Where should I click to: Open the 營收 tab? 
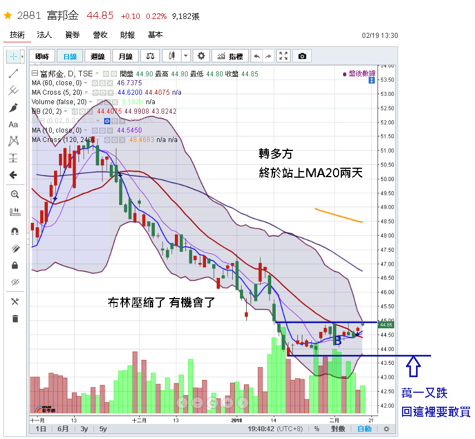(x=100, y=35)
